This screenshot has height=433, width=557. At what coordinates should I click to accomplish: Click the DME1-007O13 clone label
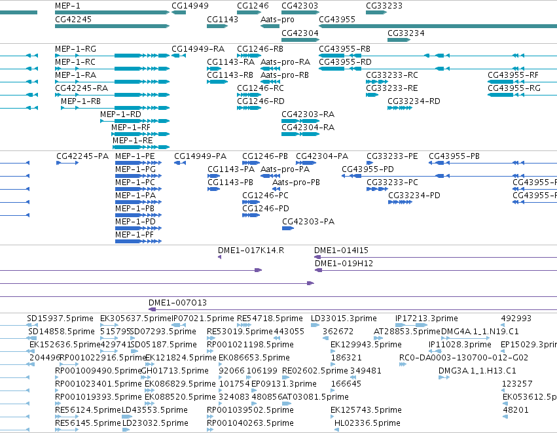[177, 303]
